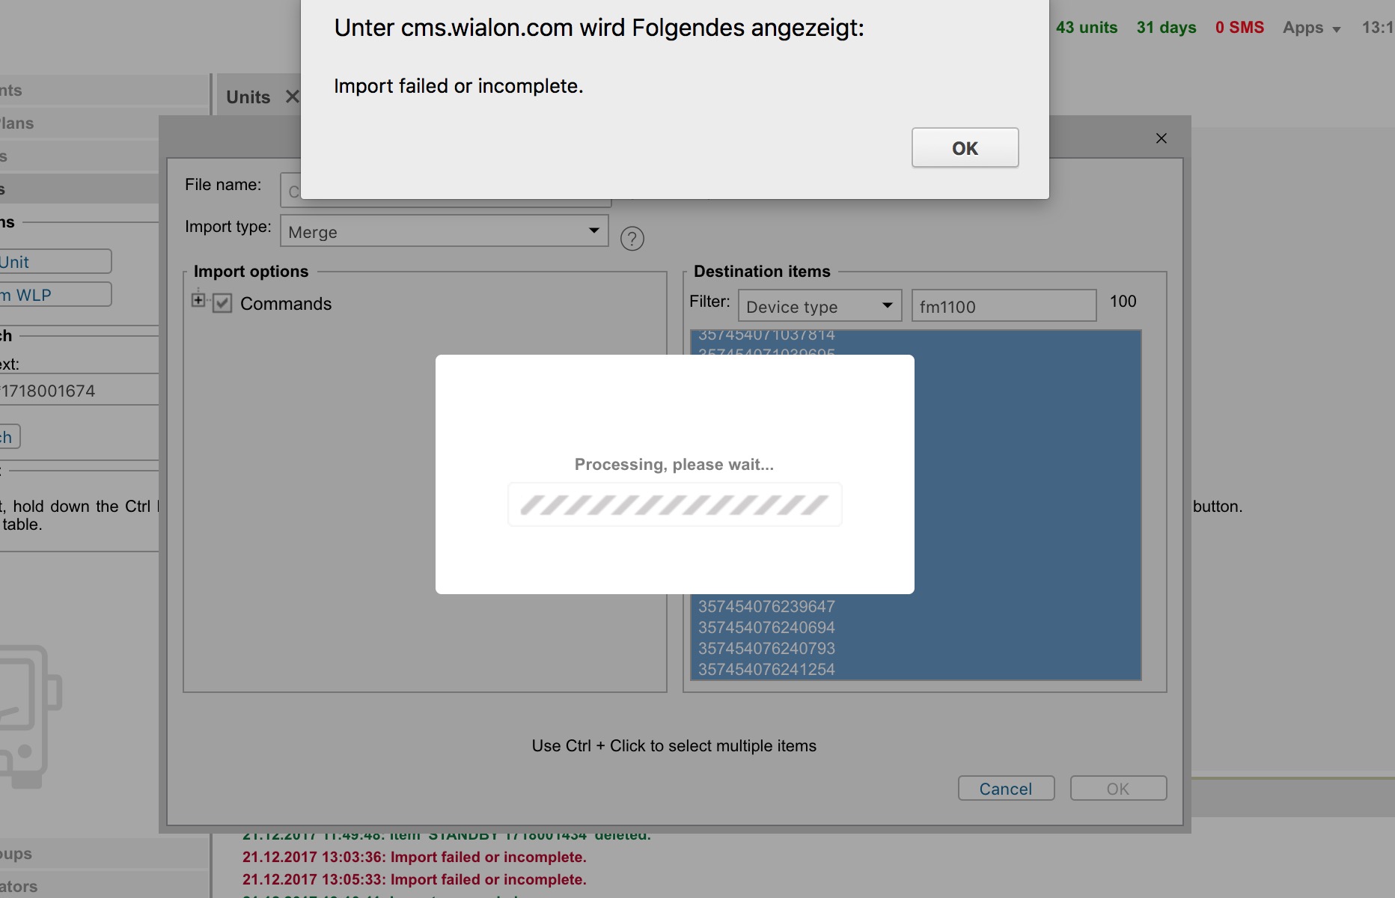The height and width of the screenshot is (898, 1395).
Task: Click the disabled OK button in the import dialog
Action: click(x=1117, y=789)
